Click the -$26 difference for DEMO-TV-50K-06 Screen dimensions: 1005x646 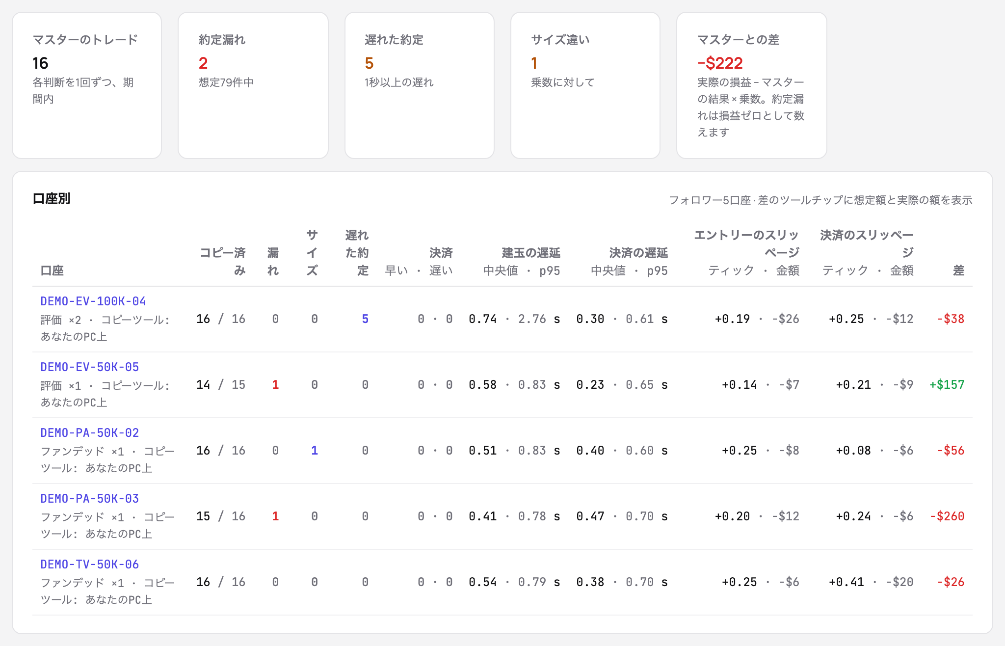point(951,582)
